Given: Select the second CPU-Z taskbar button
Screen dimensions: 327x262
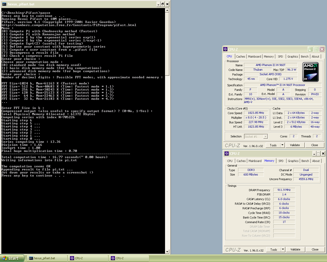Looking at the screenshot, I should [x=129, y=258].
